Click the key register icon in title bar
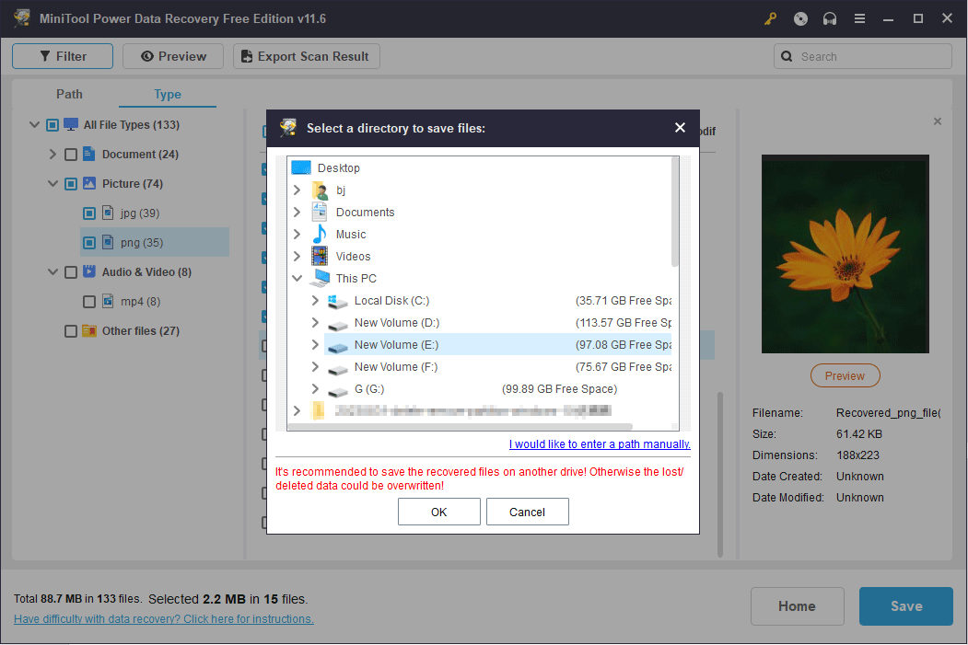 [770, 18]
